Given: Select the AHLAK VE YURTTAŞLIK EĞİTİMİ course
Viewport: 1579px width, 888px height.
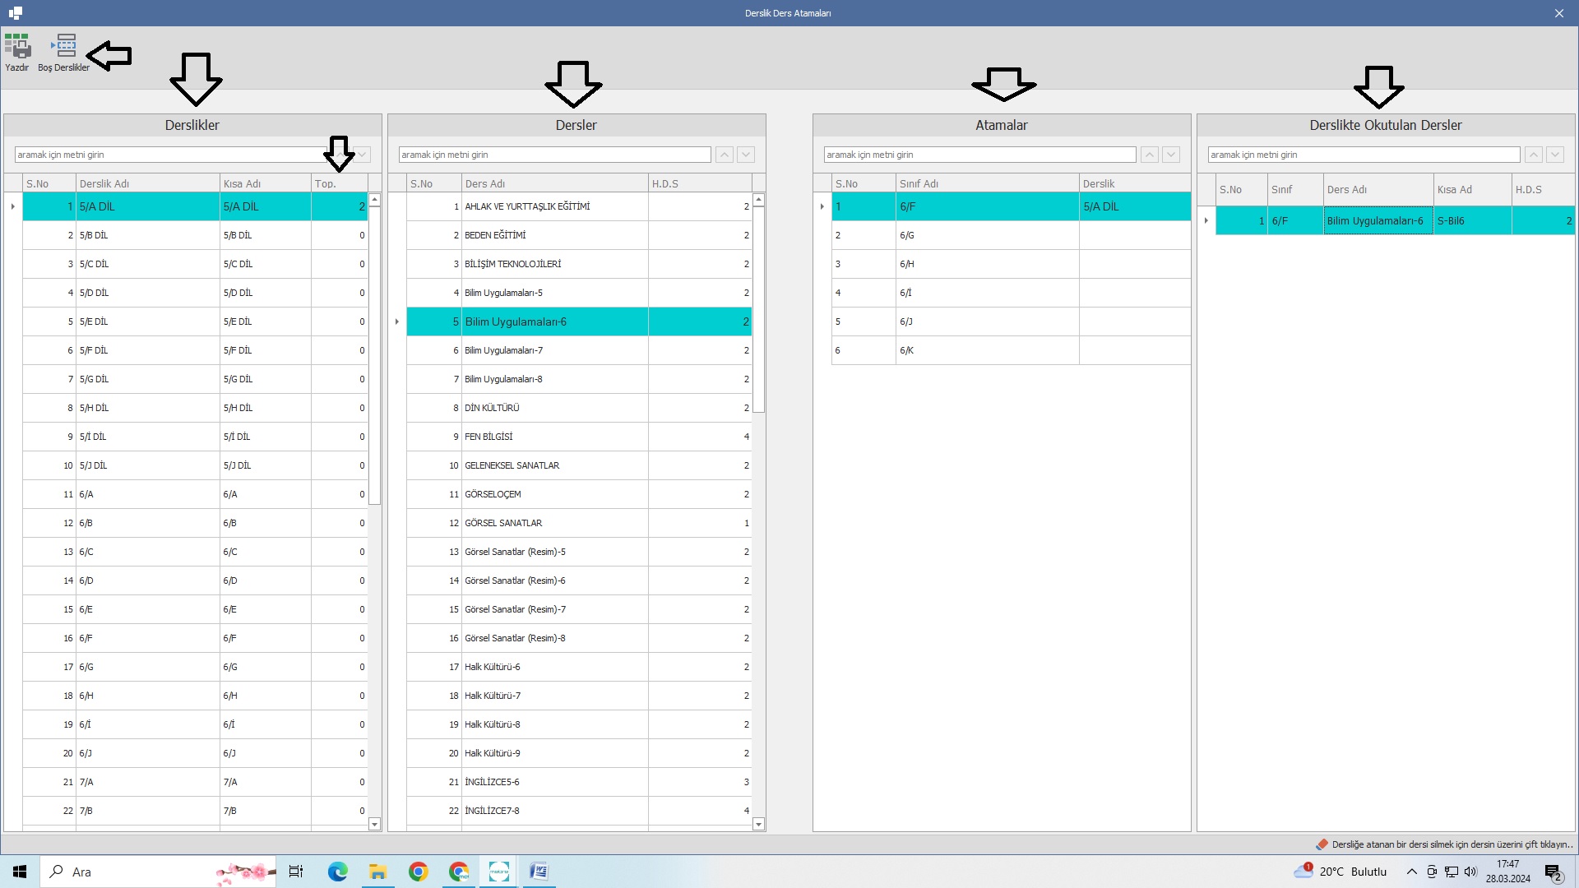Looking at the screenshot, I should [579, 206].
